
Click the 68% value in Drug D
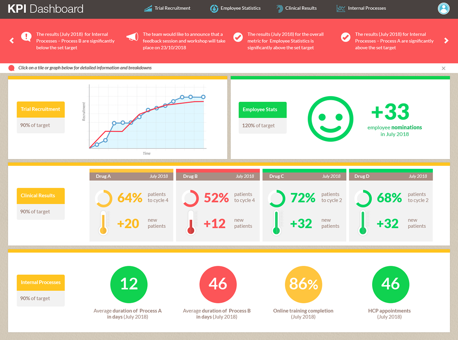[x=389, y=198]
